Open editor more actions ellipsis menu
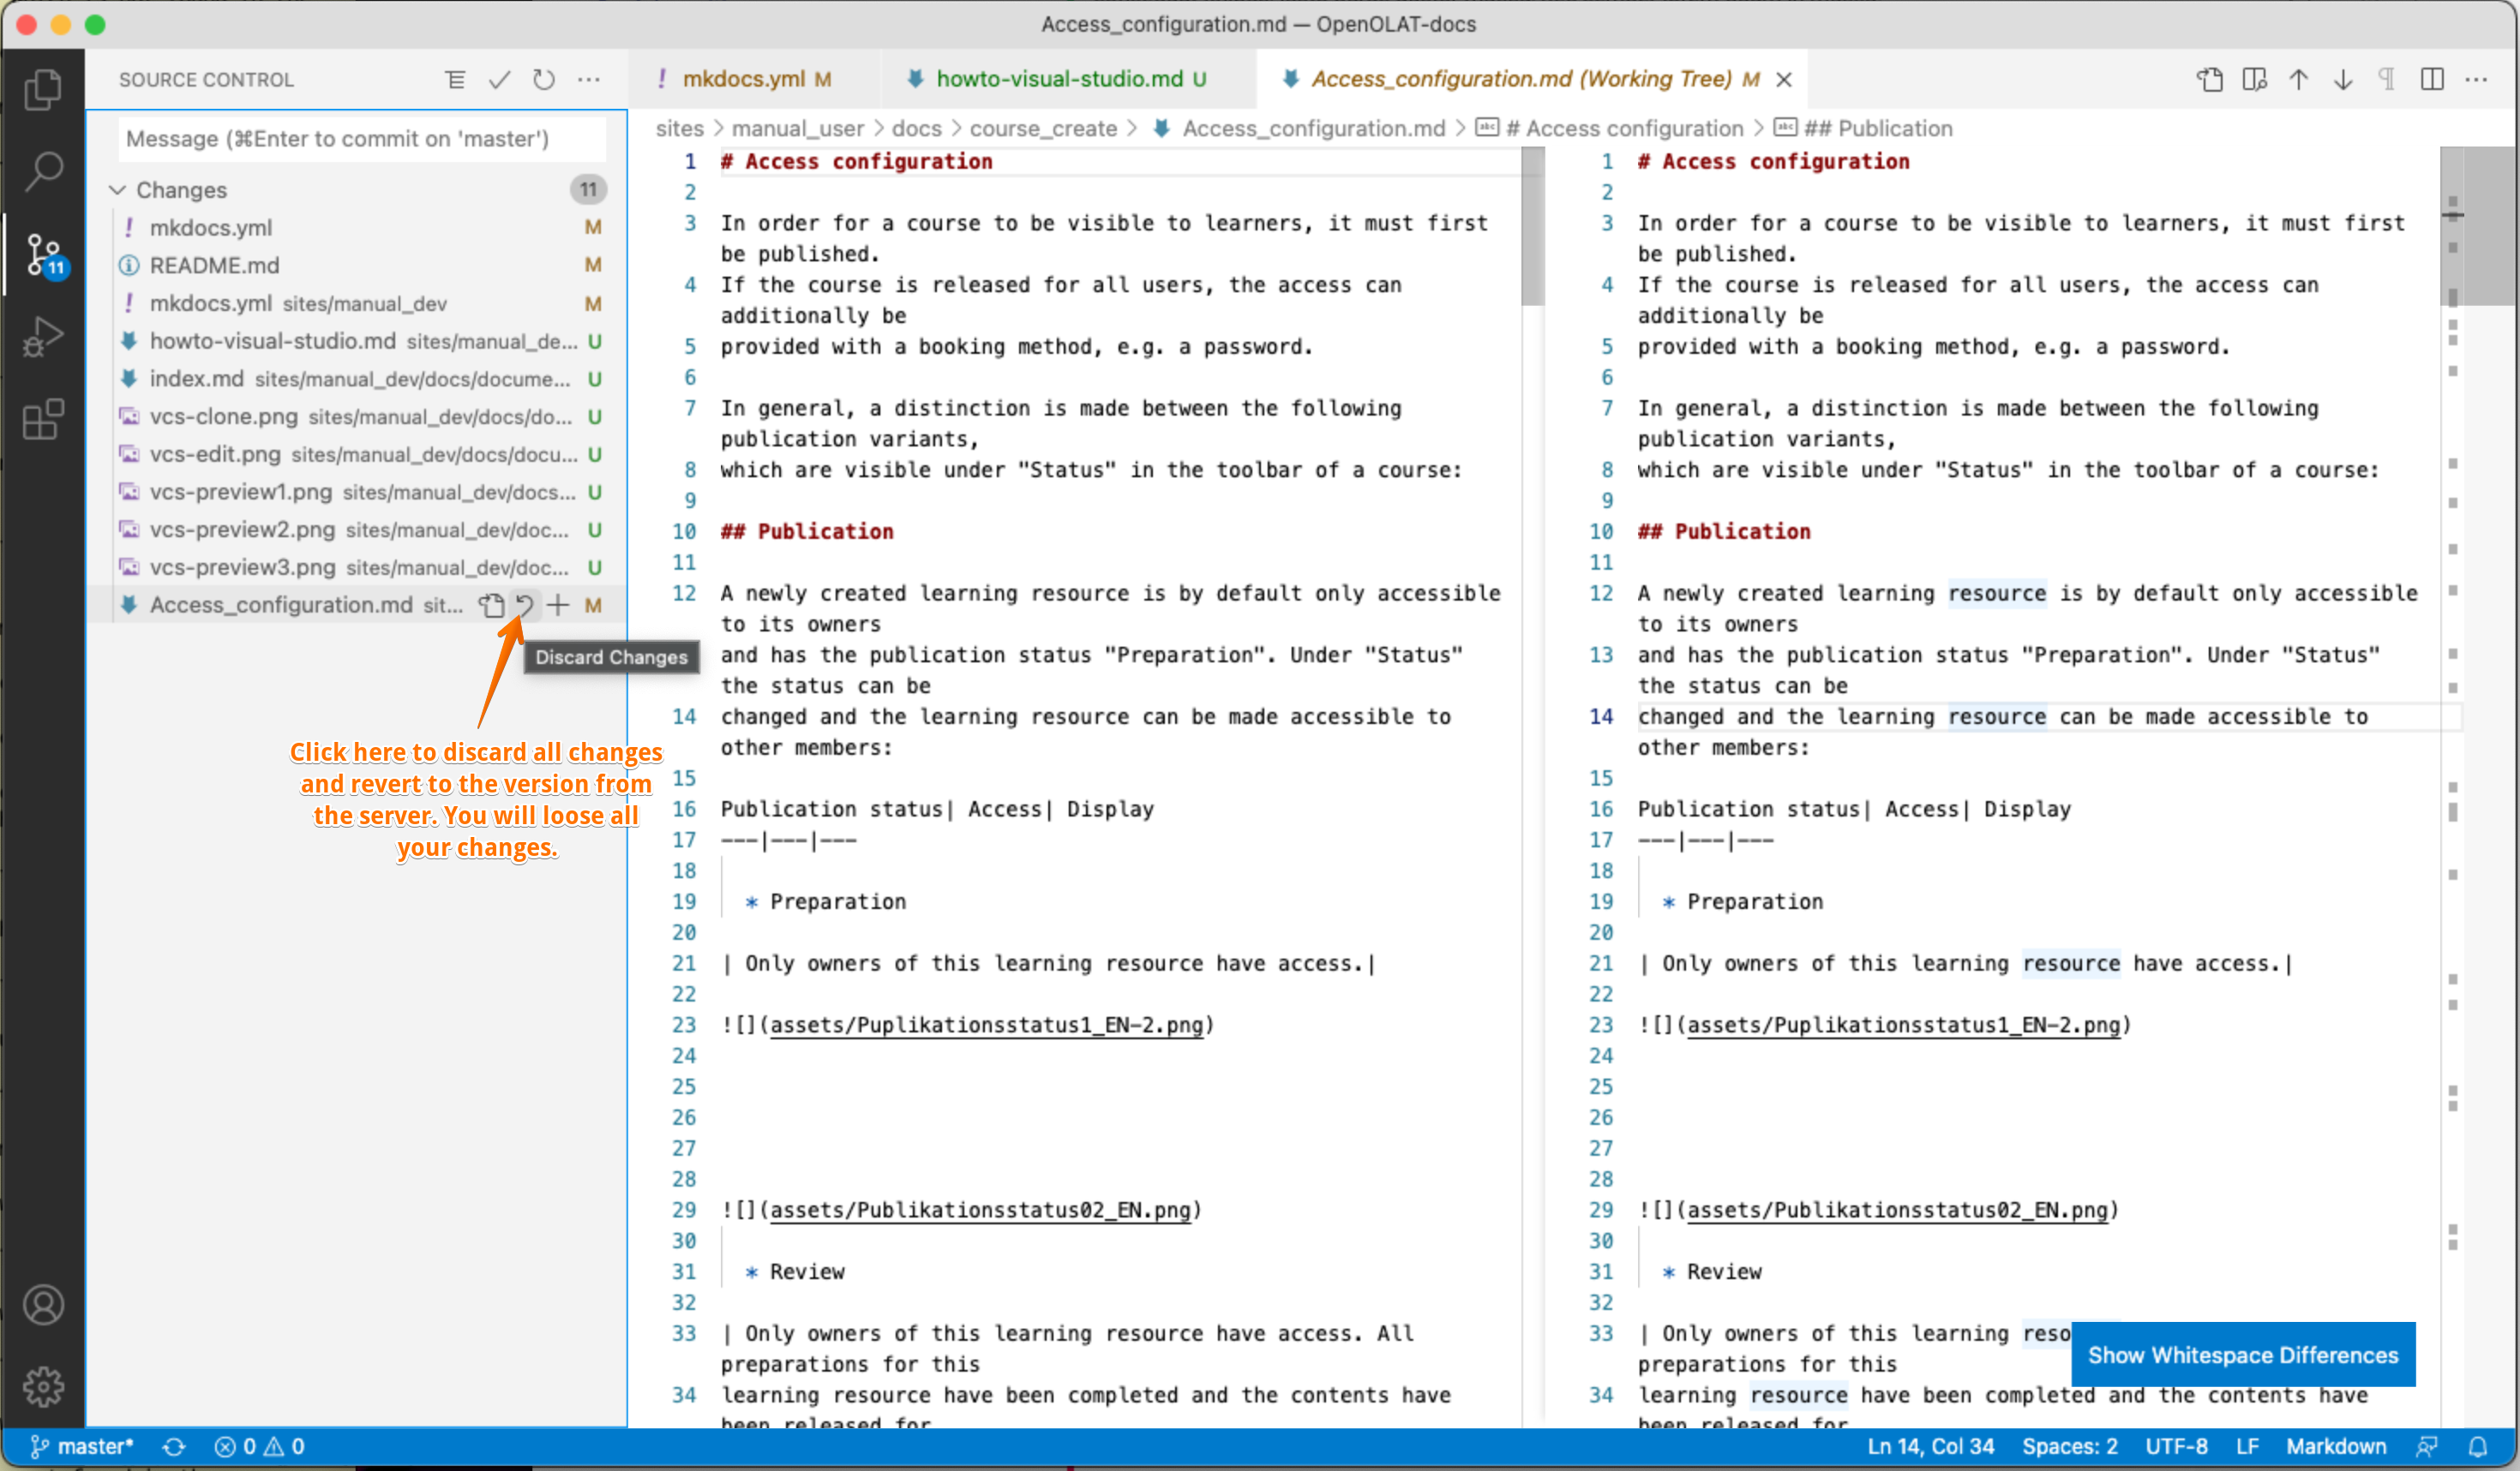 tap(2476, 79)
